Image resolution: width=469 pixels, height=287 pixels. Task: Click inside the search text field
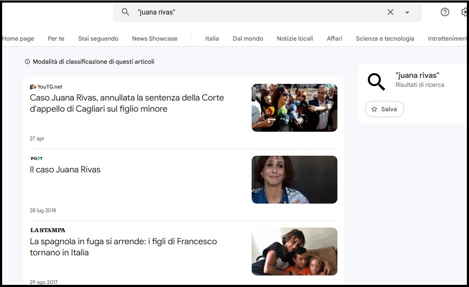[257, 12]
